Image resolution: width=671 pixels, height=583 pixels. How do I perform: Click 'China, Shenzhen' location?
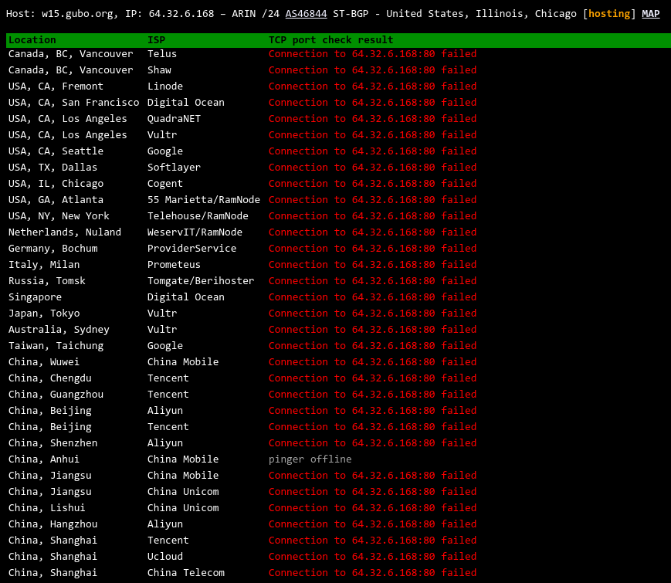click(53, 443)
